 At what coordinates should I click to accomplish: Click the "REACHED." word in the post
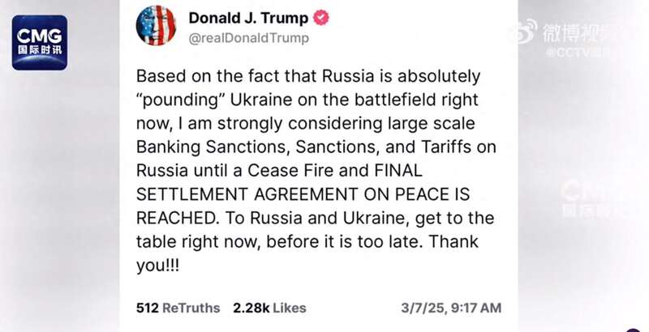pos(174,219)
